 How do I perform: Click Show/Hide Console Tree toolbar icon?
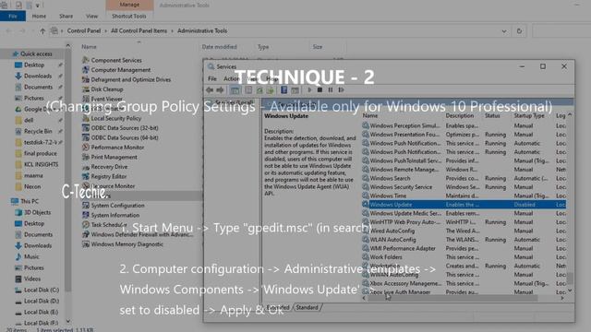click(x=235, y=90)
